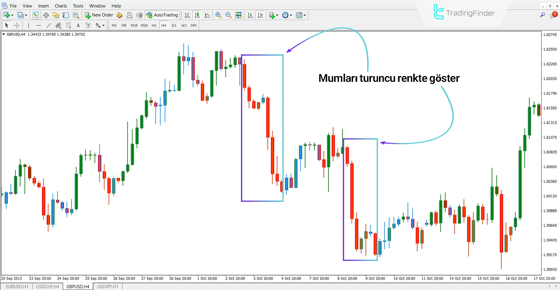This screenshot has width=560, height=290.
Task: Collapse the GBPUSD quote header arrow
Action: coord(4,34)
